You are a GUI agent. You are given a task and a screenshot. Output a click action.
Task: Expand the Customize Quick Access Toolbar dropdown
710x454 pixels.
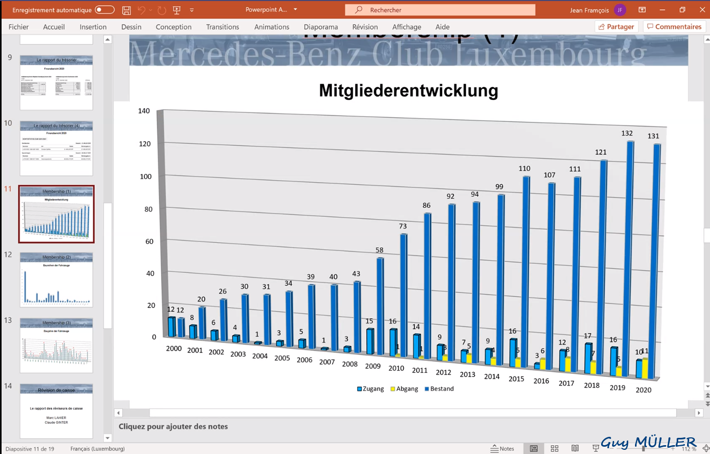pyautogui.click(x=192, y=10)
